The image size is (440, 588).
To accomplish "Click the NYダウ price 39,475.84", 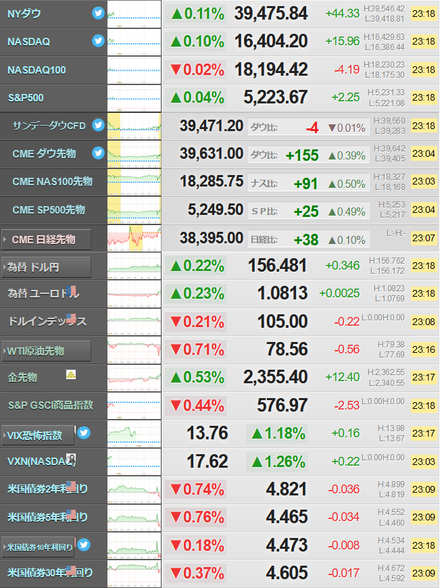I will pos(271,14).
